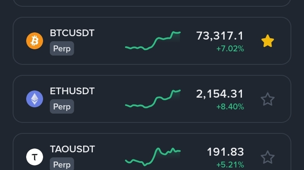Favorite ETHUSDT with its star outline
Image resolution: width=304 pixels, height=170 pixels.
click(x=268, y=99)
